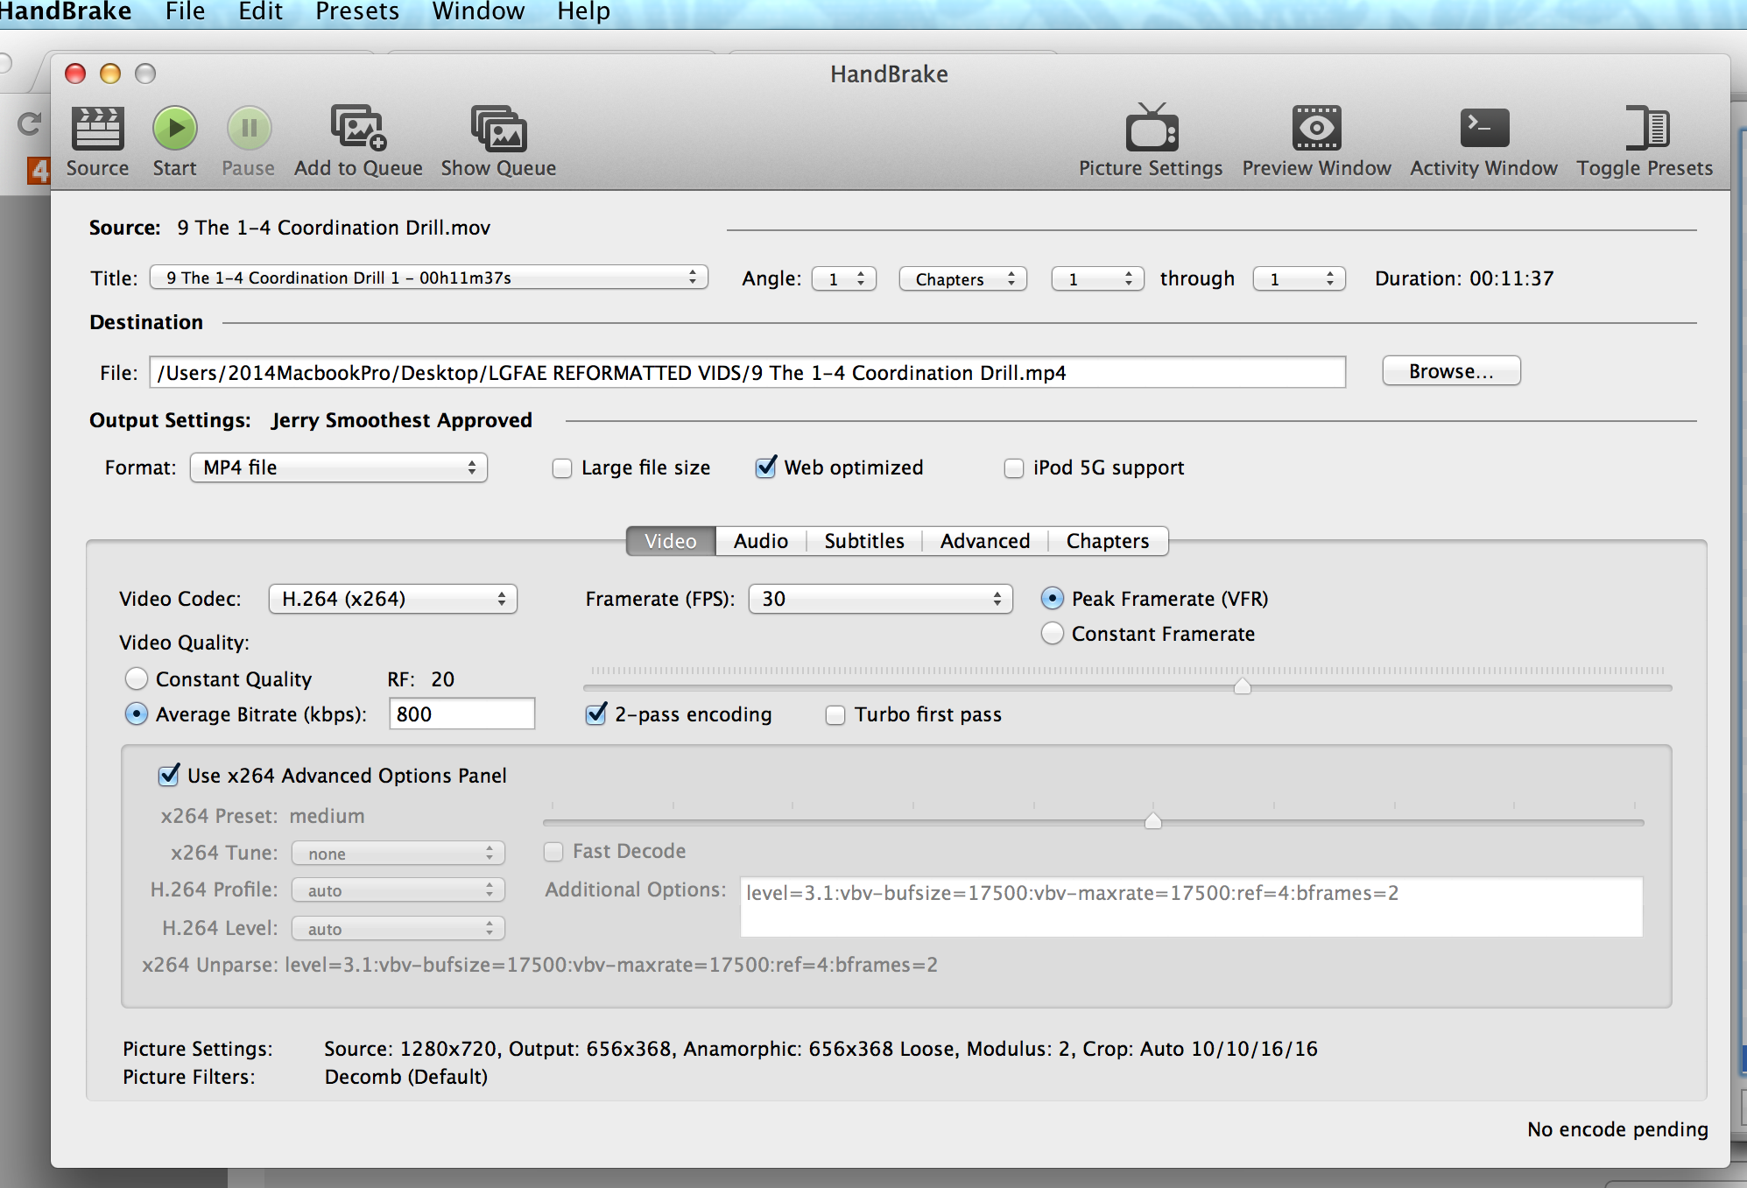1747x1188 pixels.
Task: Uncheck Use x264 Advanced Options Panel
Action: pyautogui.click(x=169, y=776)
